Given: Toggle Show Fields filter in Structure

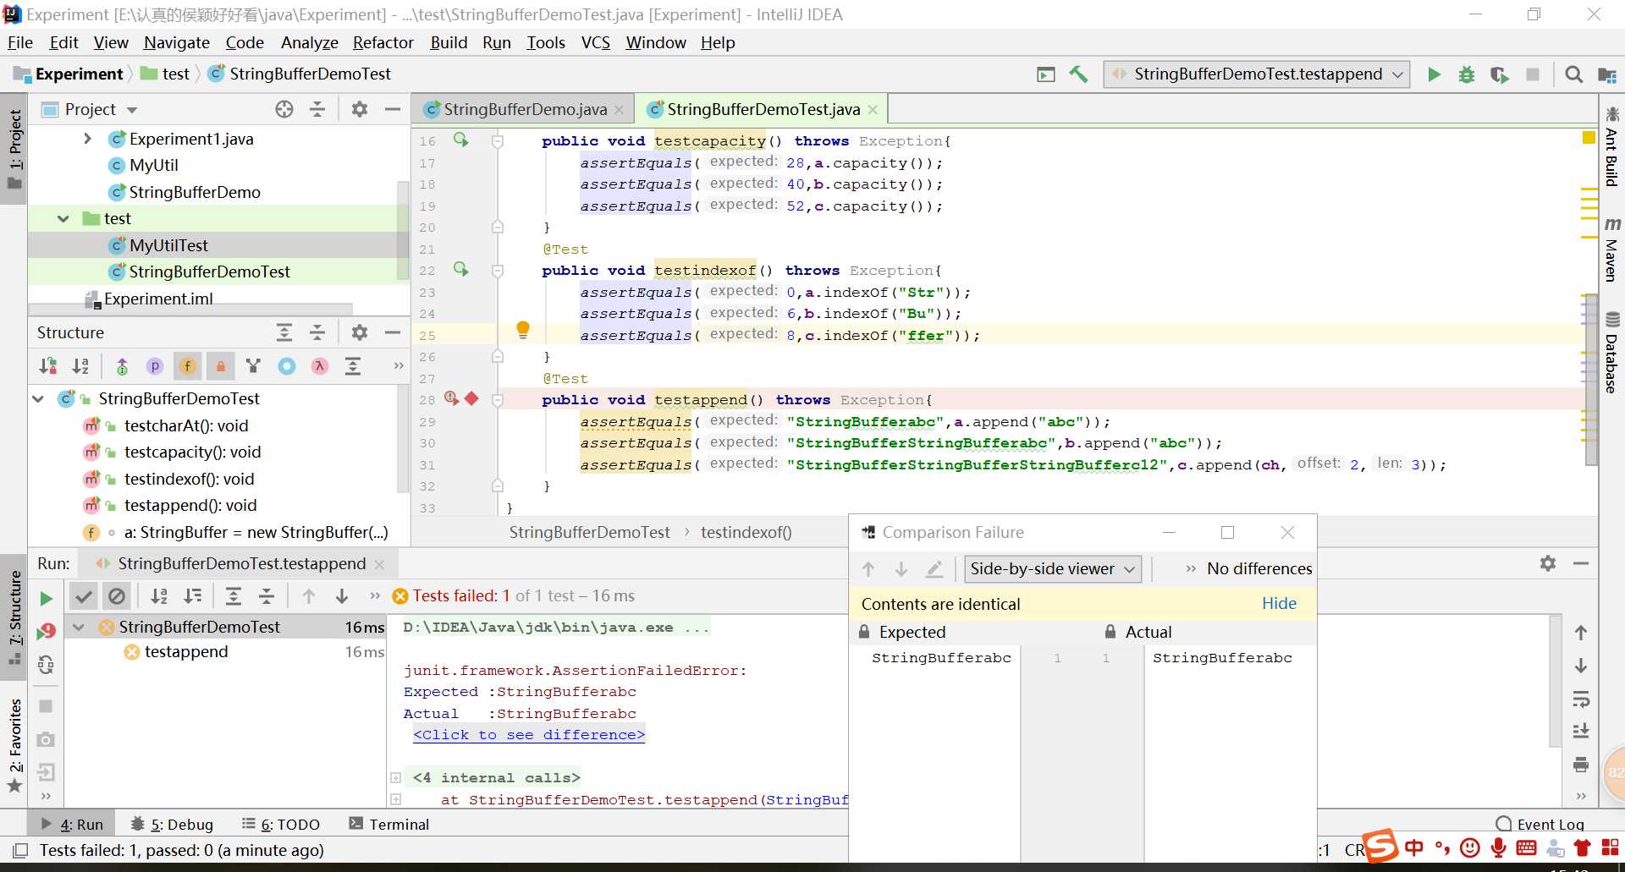Looking at the screenshot, I should 188,366.
